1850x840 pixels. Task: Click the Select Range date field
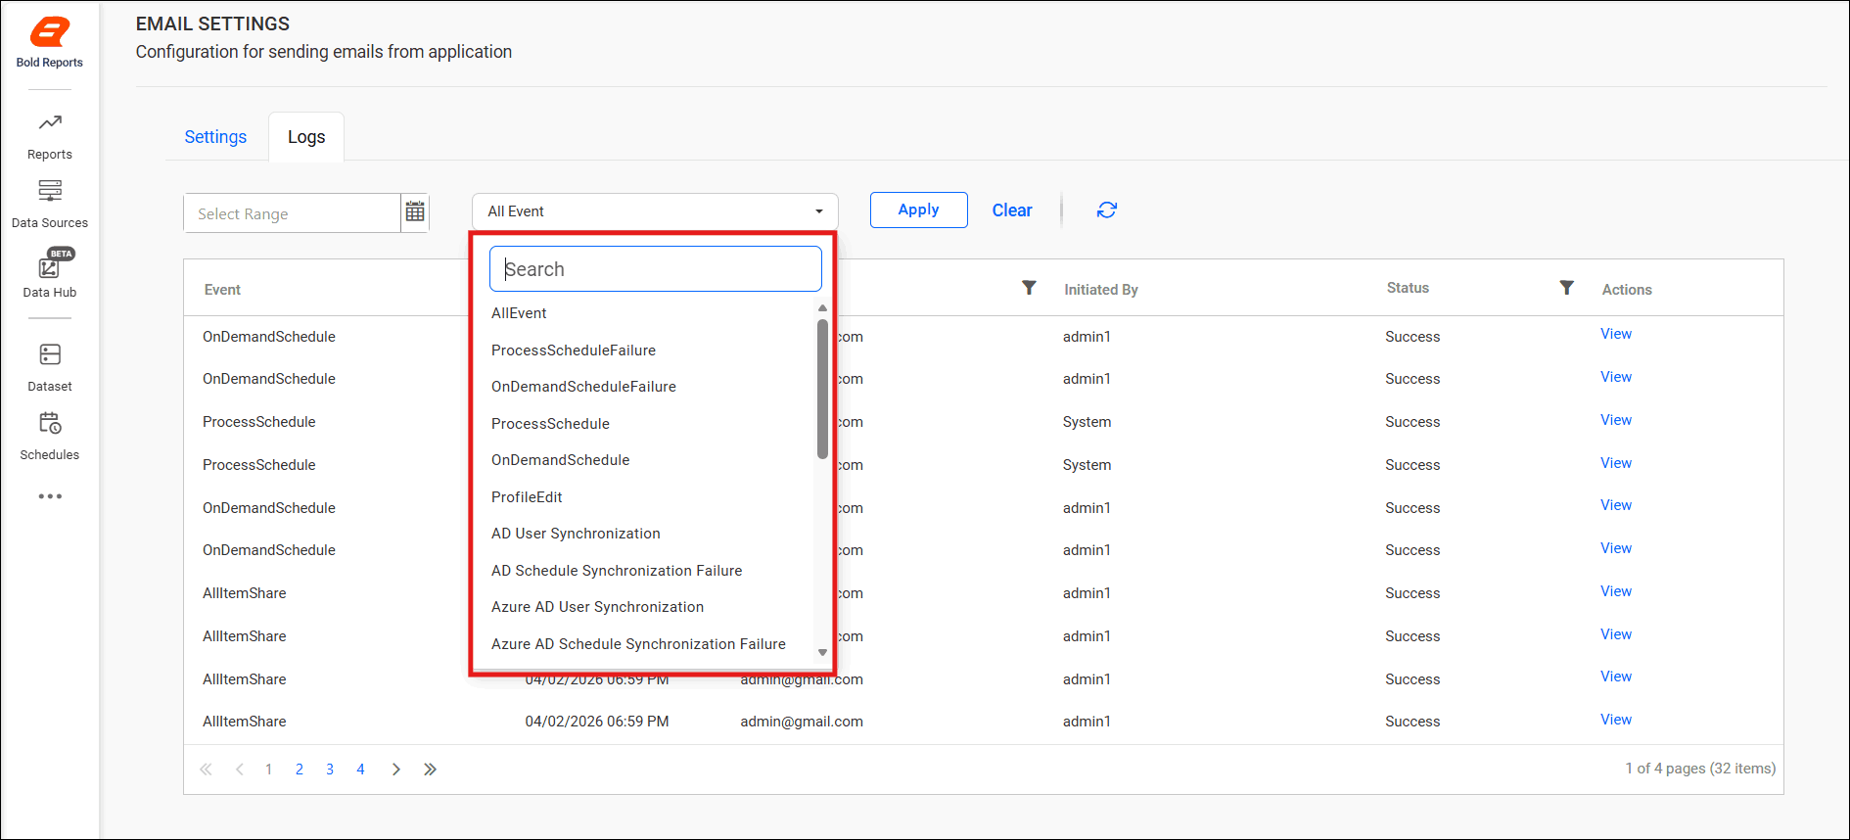[x=292, y=213]
